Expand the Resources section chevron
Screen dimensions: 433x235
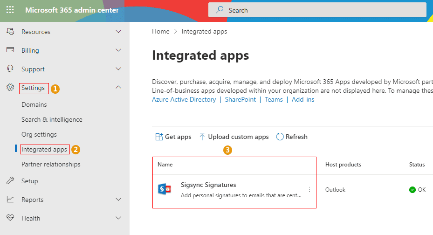[x=118, y=32]
